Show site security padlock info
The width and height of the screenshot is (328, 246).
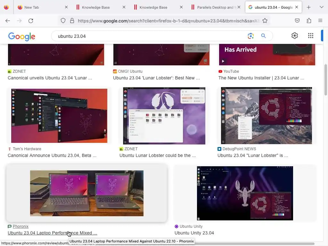click(x=72, y=20)
